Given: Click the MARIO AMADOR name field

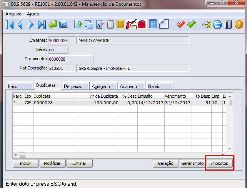Looking at the screenshot, I should pyautogui.click(x=134, y=41).
